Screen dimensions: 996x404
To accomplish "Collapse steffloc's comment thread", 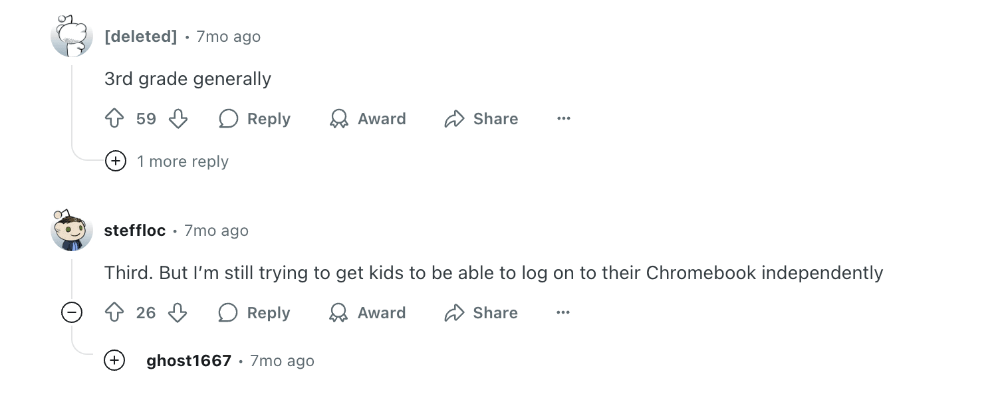I will coord(72,313).
